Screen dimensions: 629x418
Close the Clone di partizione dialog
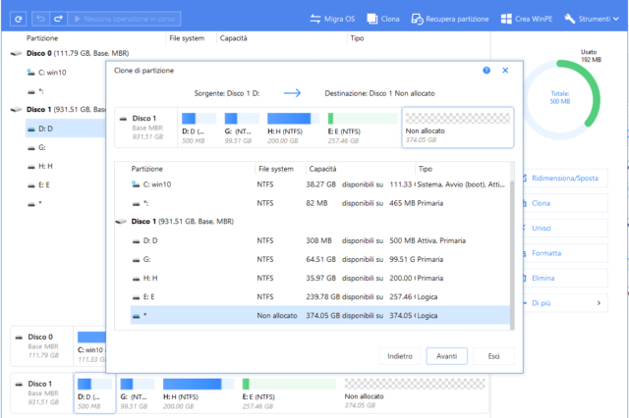(x=505, y=72)
